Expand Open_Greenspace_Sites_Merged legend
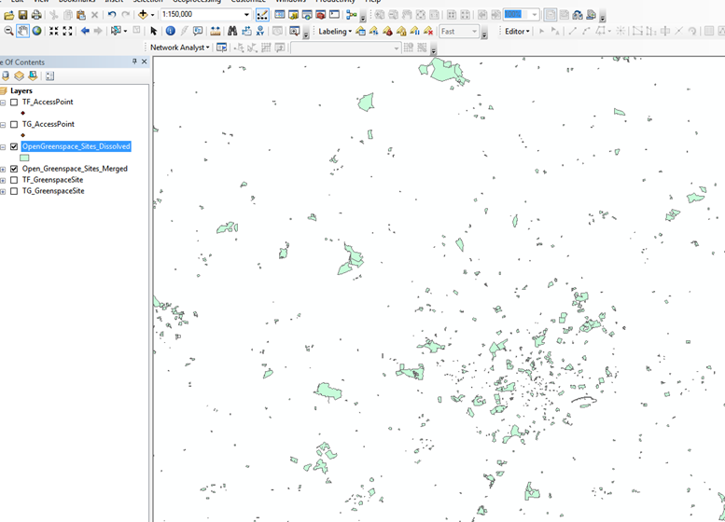 pos(3,169)
